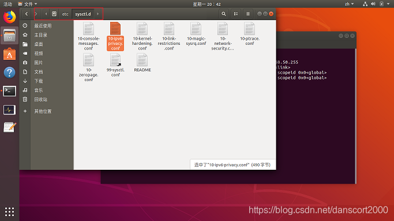Toggle list view in file manager
Screen dimensions: 394x221
coord(236,14)
